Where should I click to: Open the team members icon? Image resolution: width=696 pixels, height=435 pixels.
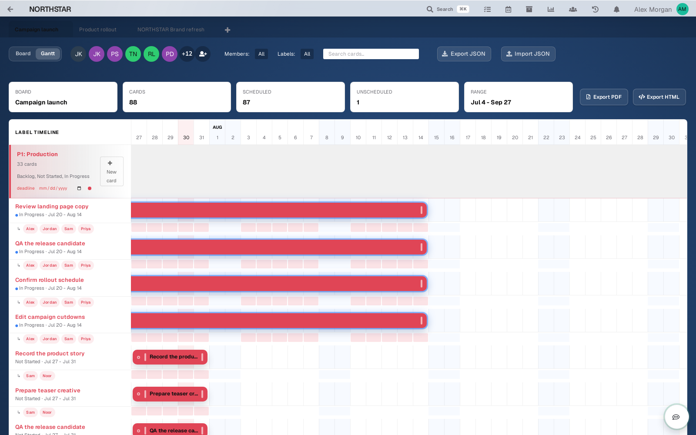[573, 9]
